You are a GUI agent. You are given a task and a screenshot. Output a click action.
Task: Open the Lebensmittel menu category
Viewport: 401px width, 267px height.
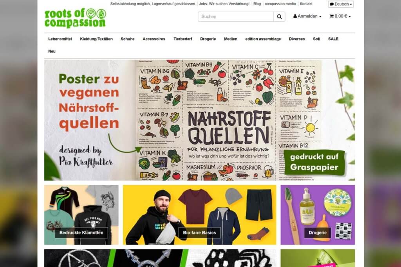pos(60,39)
